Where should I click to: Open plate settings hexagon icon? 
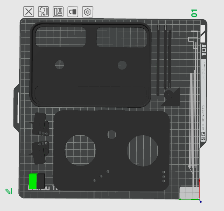pos(87,12)
